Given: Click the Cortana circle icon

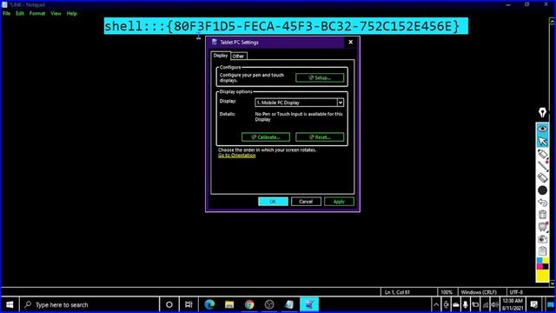Looking at the screenshot, I should point(169,304).
